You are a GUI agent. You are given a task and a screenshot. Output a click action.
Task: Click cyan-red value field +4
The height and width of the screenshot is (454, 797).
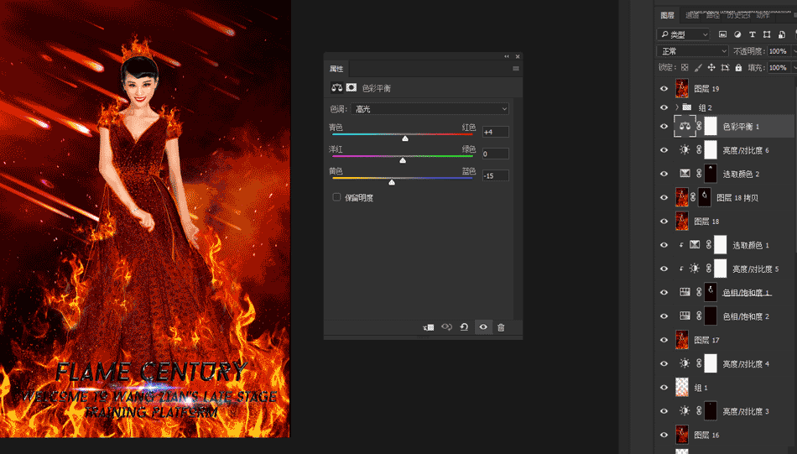(495, 132)
